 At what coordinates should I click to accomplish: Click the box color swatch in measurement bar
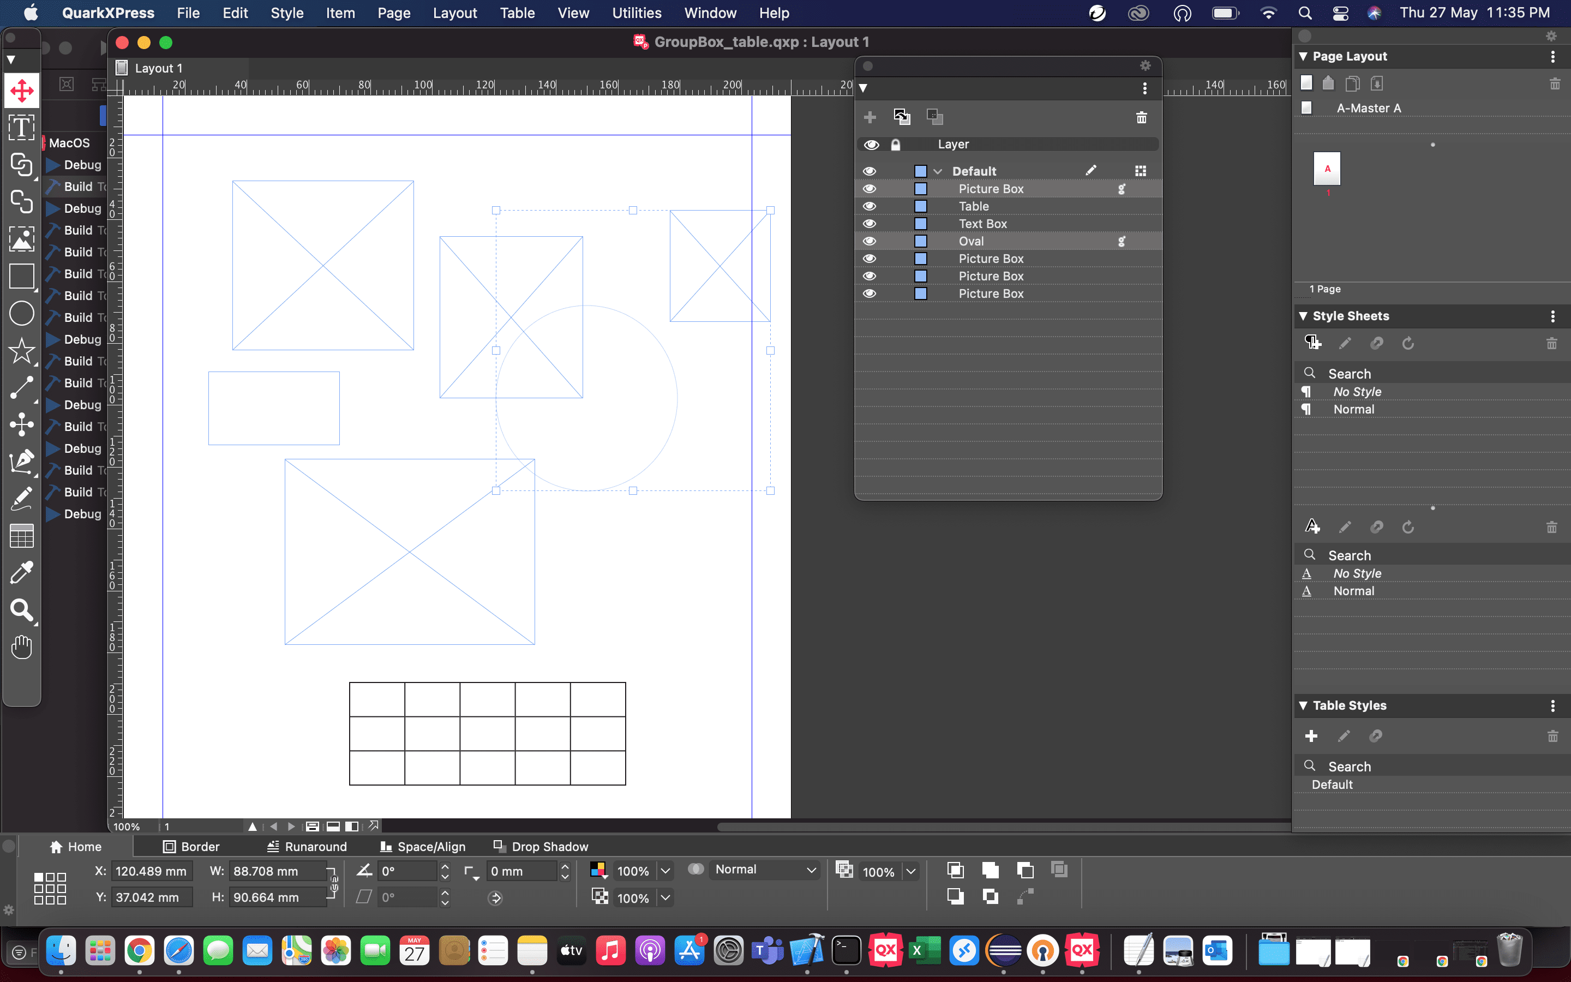coord(597,870)
